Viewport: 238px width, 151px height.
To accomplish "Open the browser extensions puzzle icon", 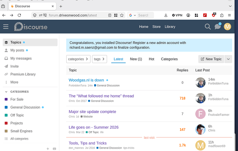I will (222, 15).
